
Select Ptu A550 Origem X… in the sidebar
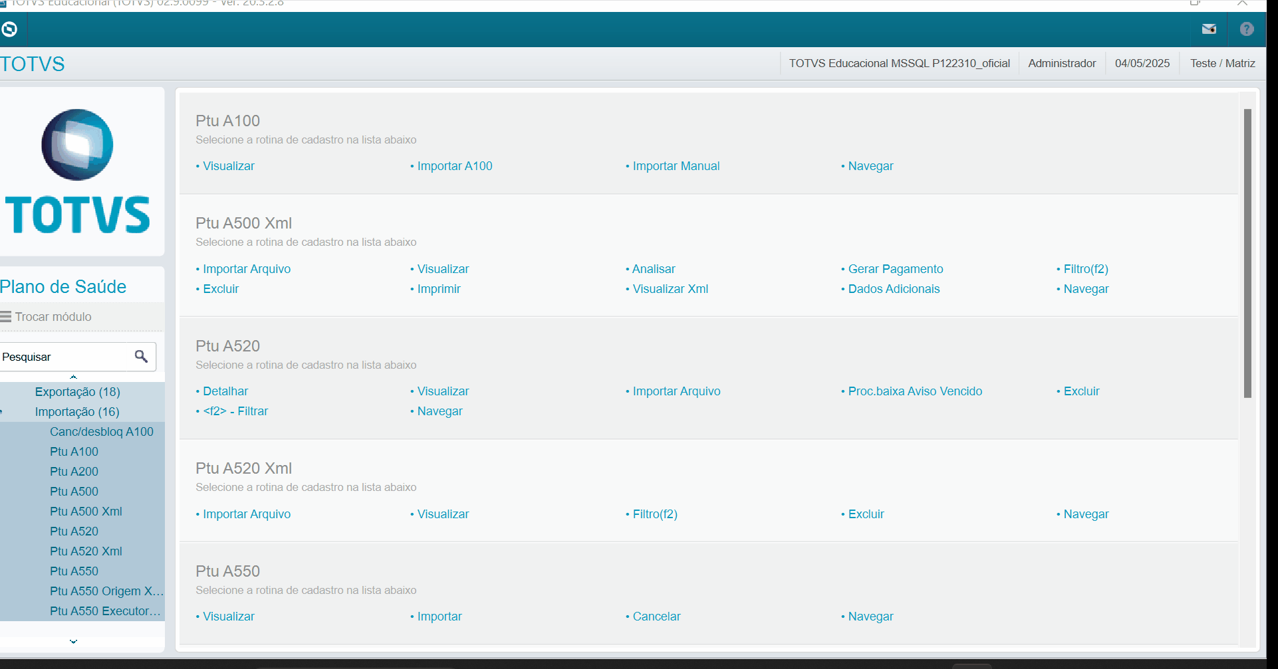tap(106, 591)
